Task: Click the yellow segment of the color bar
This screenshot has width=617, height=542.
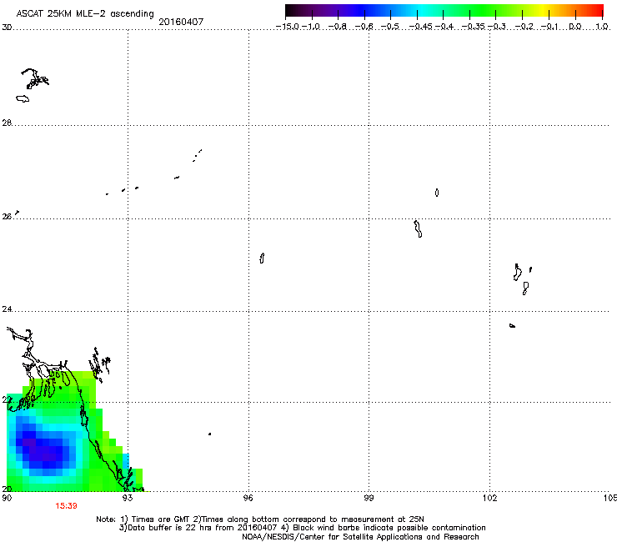Action: (x=544, y=11)
